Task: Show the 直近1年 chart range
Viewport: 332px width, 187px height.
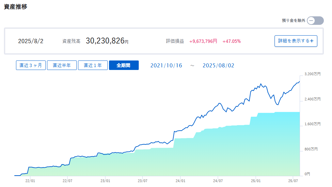Action: (93, 65)
